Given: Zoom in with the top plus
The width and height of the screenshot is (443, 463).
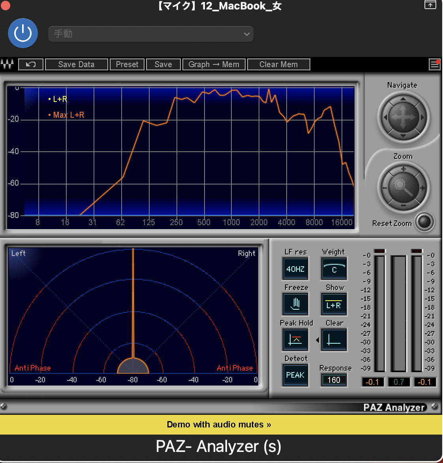Looking at the screenshot, I should click(404, 169).
